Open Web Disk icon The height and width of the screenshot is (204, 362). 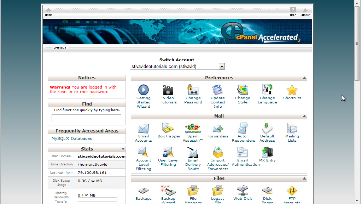coord(243,190)
